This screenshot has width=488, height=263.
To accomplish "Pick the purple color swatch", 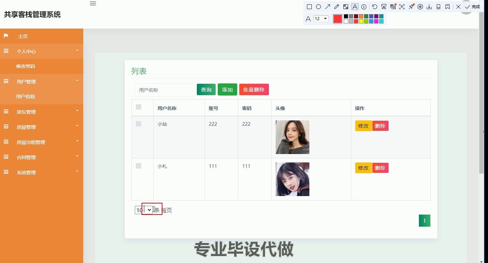I will (x=376, y=16).
